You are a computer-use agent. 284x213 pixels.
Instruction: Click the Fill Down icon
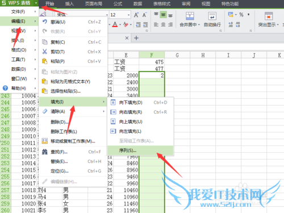point(113,102)
